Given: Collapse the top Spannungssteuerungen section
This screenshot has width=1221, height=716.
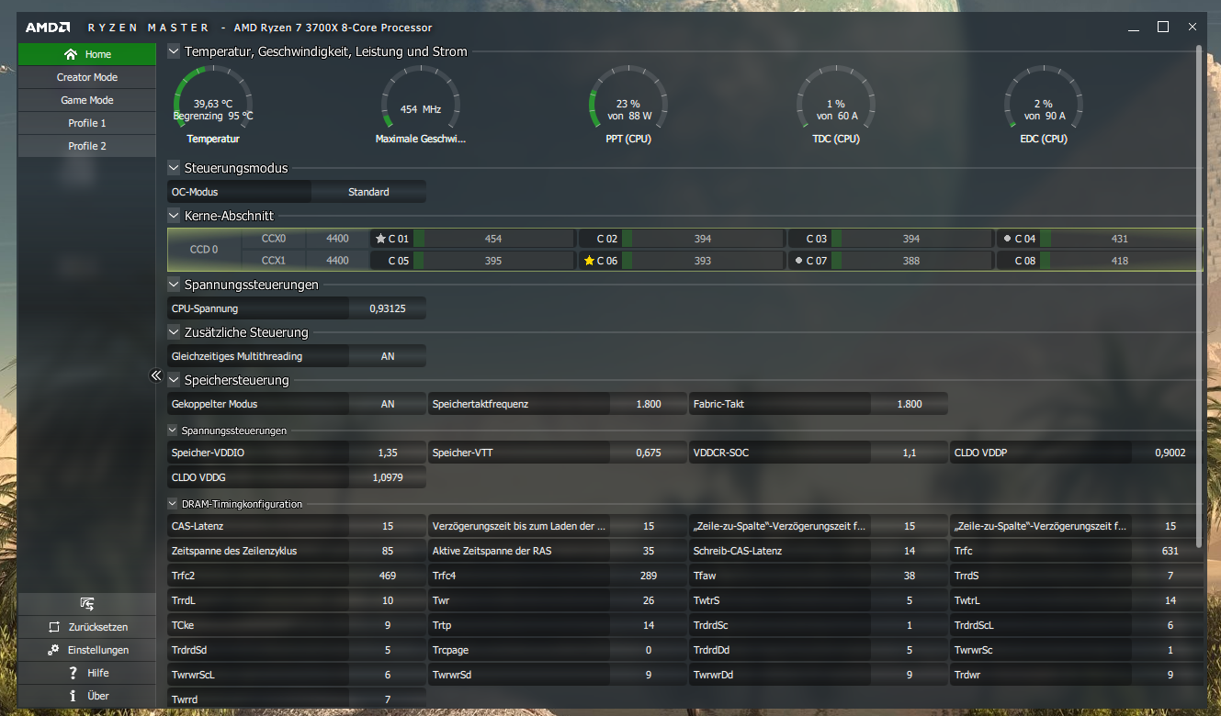Looking at the screenshot, I should click(174, 285).
